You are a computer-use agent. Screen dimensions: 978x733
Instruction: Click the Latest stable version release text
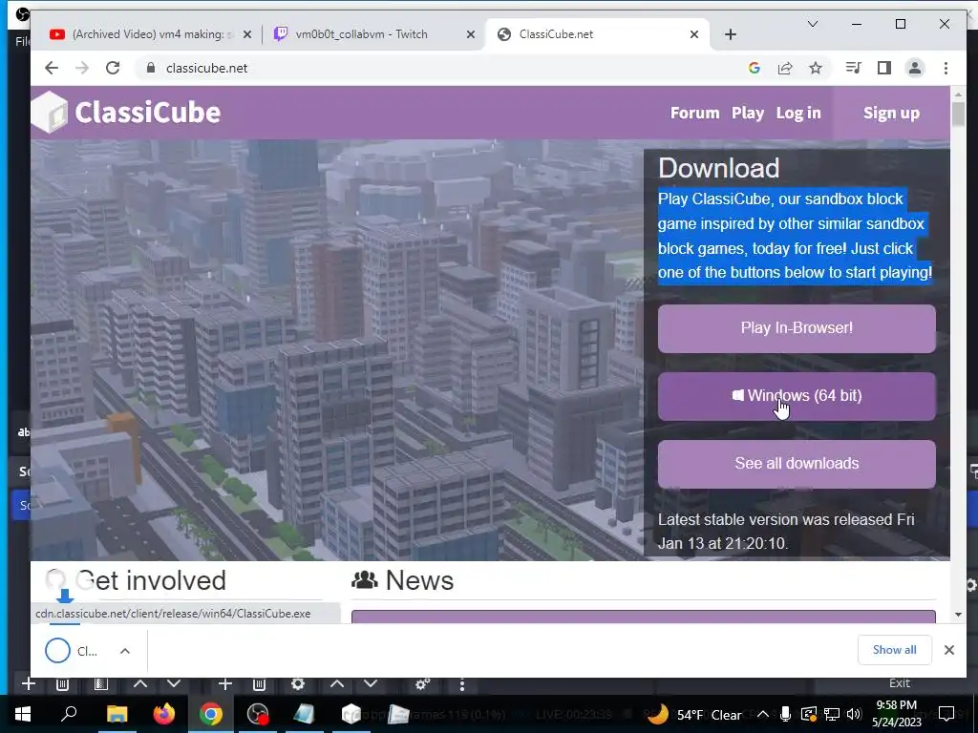[x=786, y=532]
